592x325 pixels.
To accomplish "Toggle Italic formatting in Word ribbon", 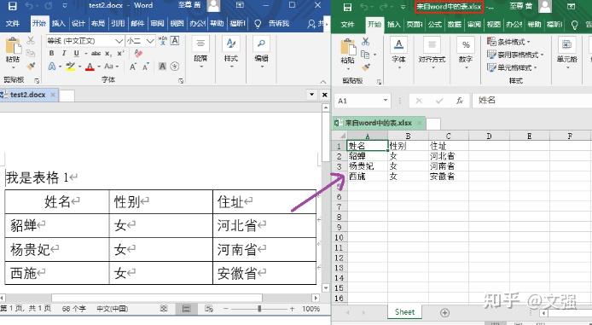I will point(64,54).
